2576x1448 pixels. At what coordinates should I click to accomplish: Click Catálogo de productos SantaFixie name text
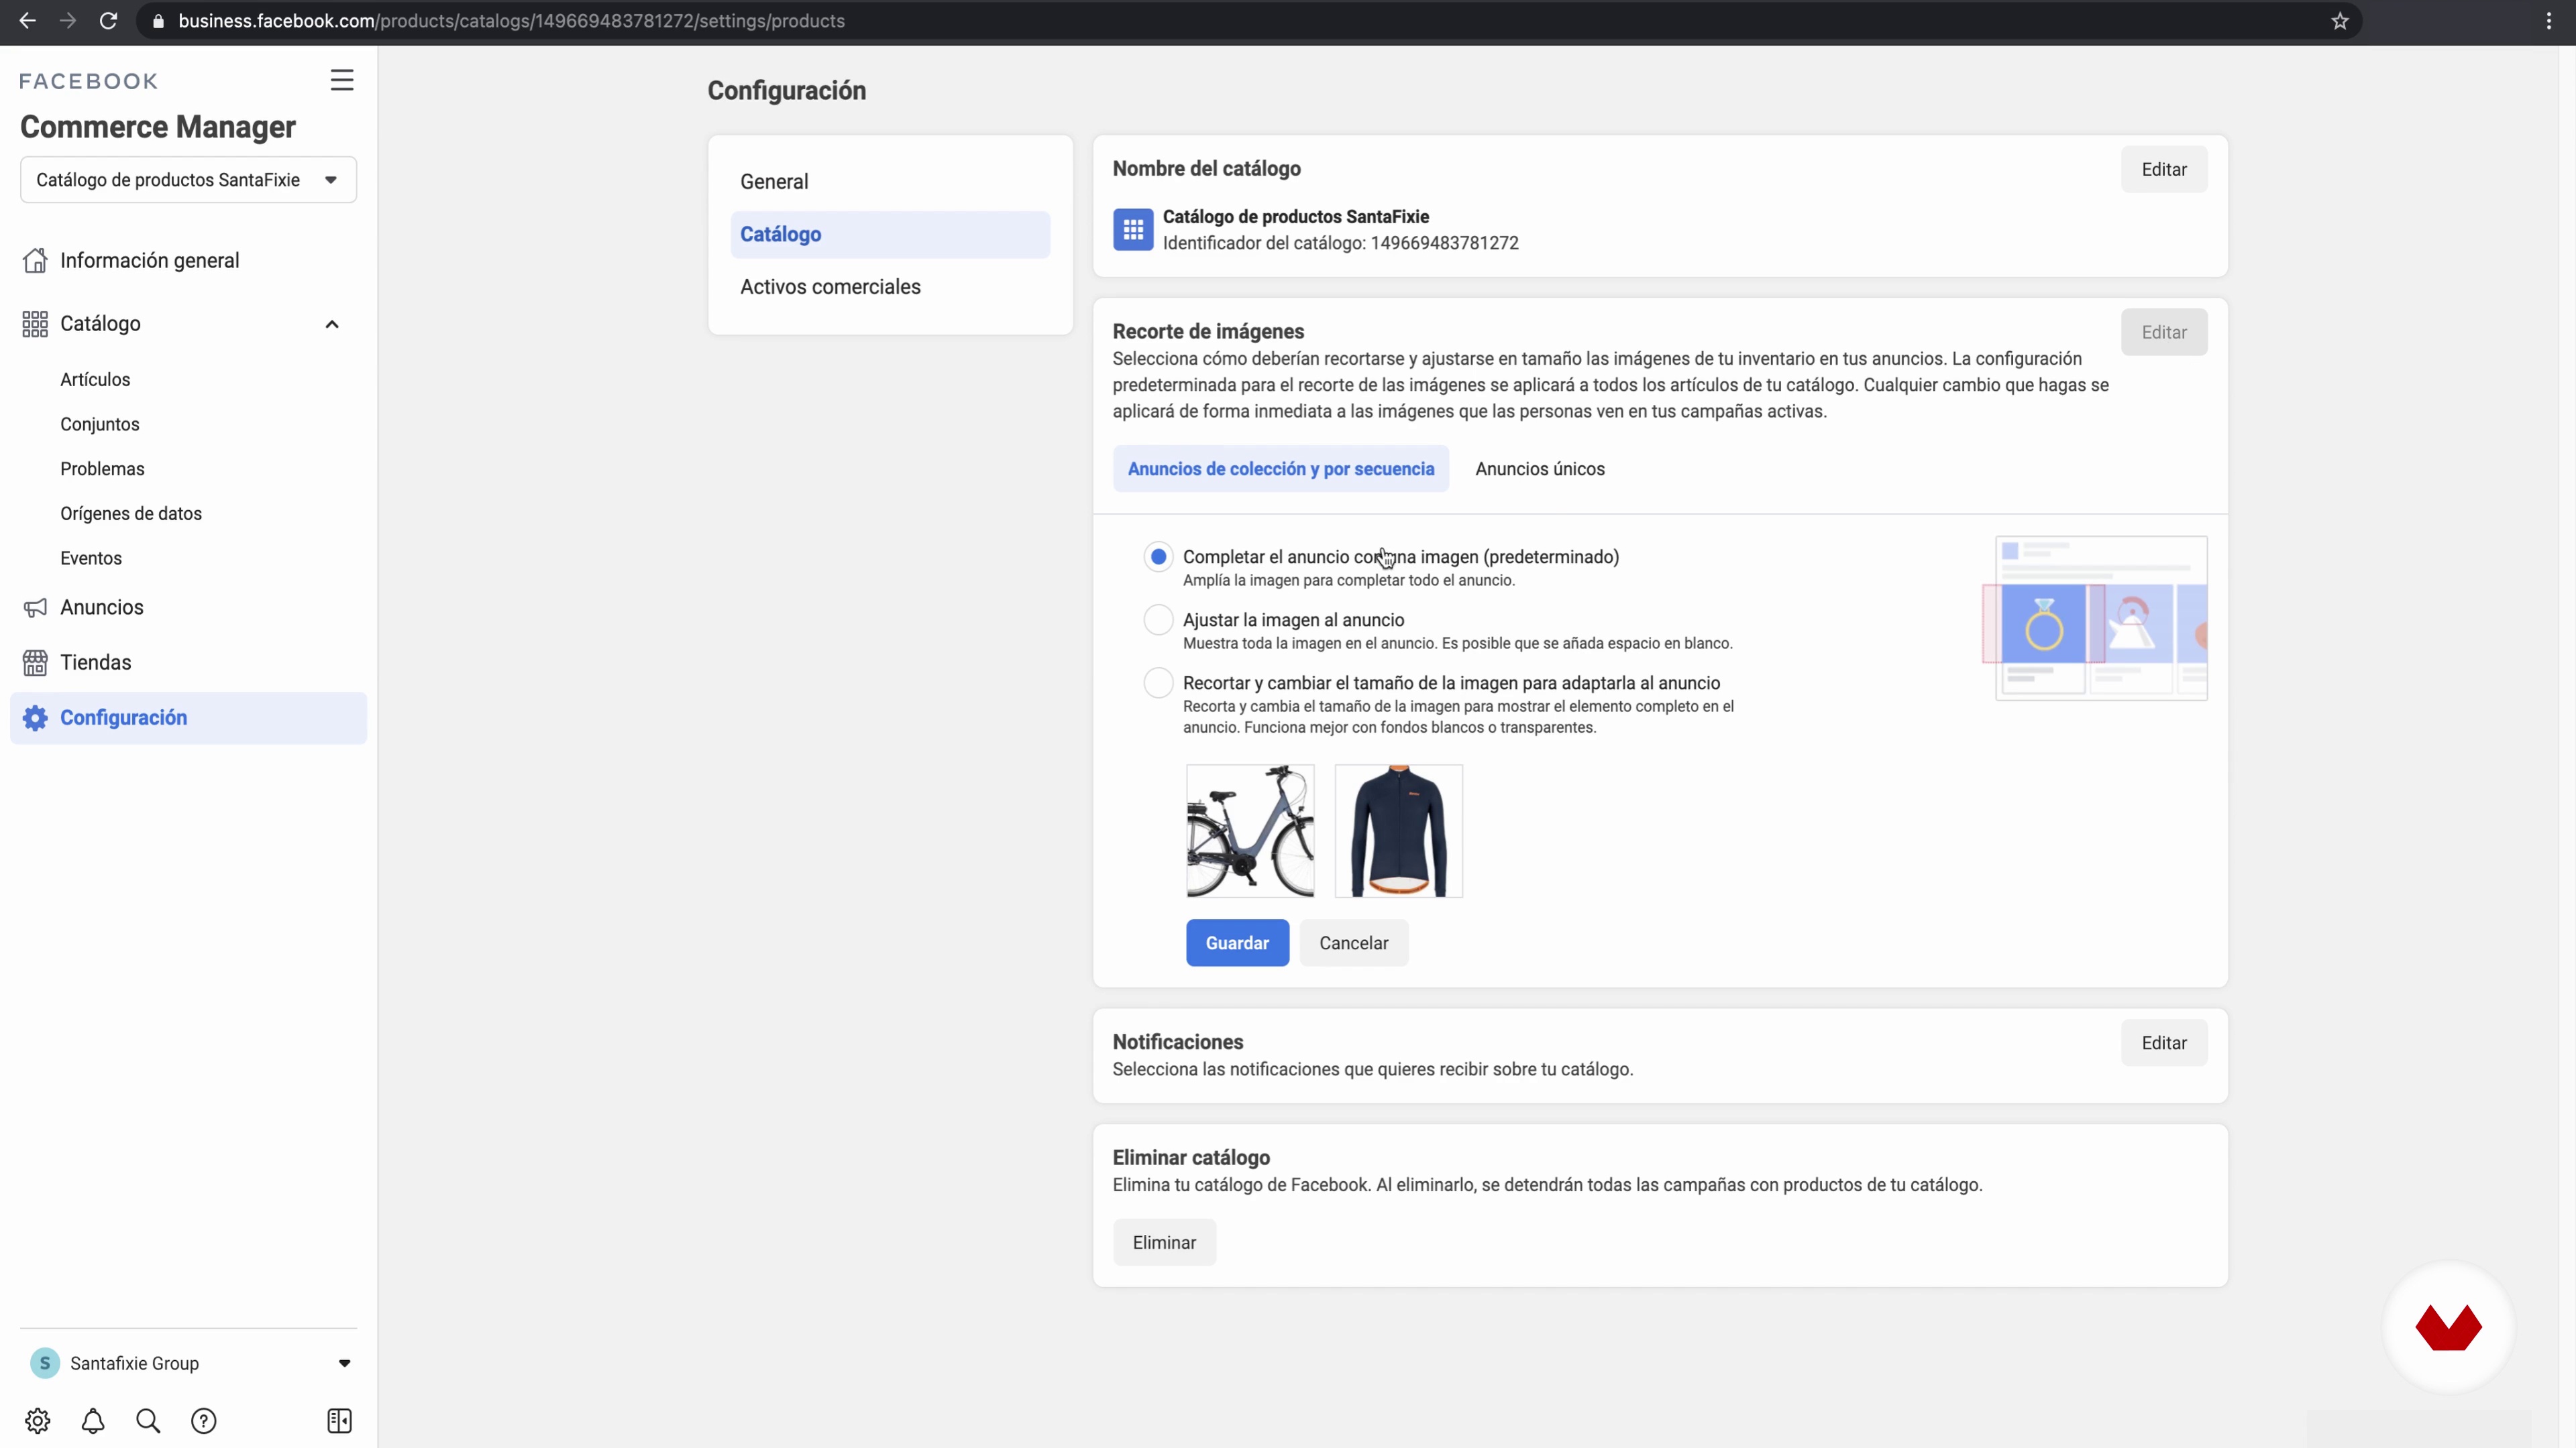[x=1296, y=217]
